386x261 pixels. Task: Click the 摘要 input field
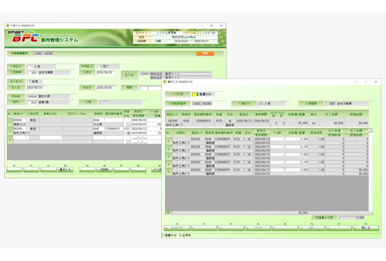pos(150,87)
